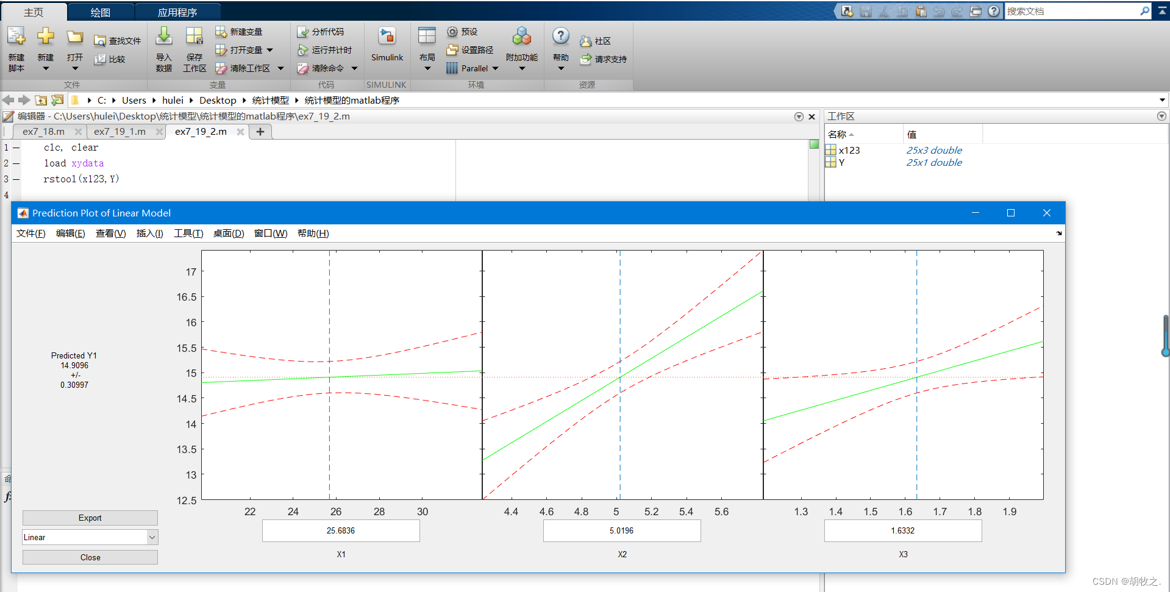This screenshot has width=1170, height=592.
Task: Click Import Data (导入数据) icon
Action: 164,37
